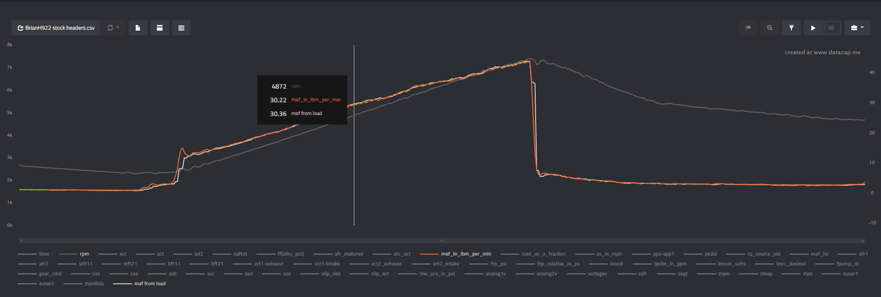This screenshot has width=881, height=297.
Task: Enable the tq_source_pid legend series
Action: [753, 254]
